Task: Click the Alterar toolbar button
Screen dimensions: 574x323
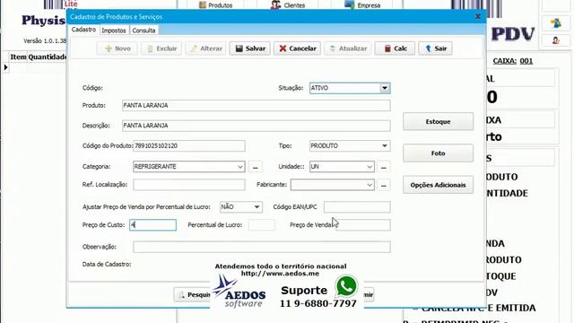Action: [x=205, y=48]
